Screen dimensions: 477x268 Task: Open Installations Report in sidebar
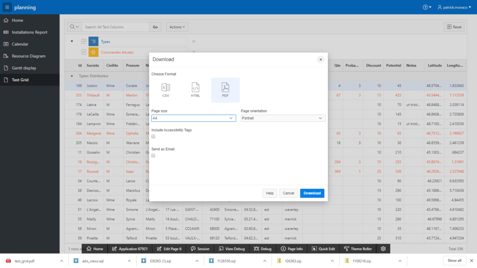[30, 32]
